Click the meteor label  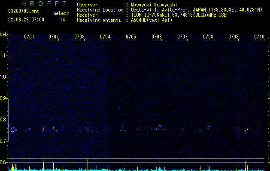click(61, 13)
